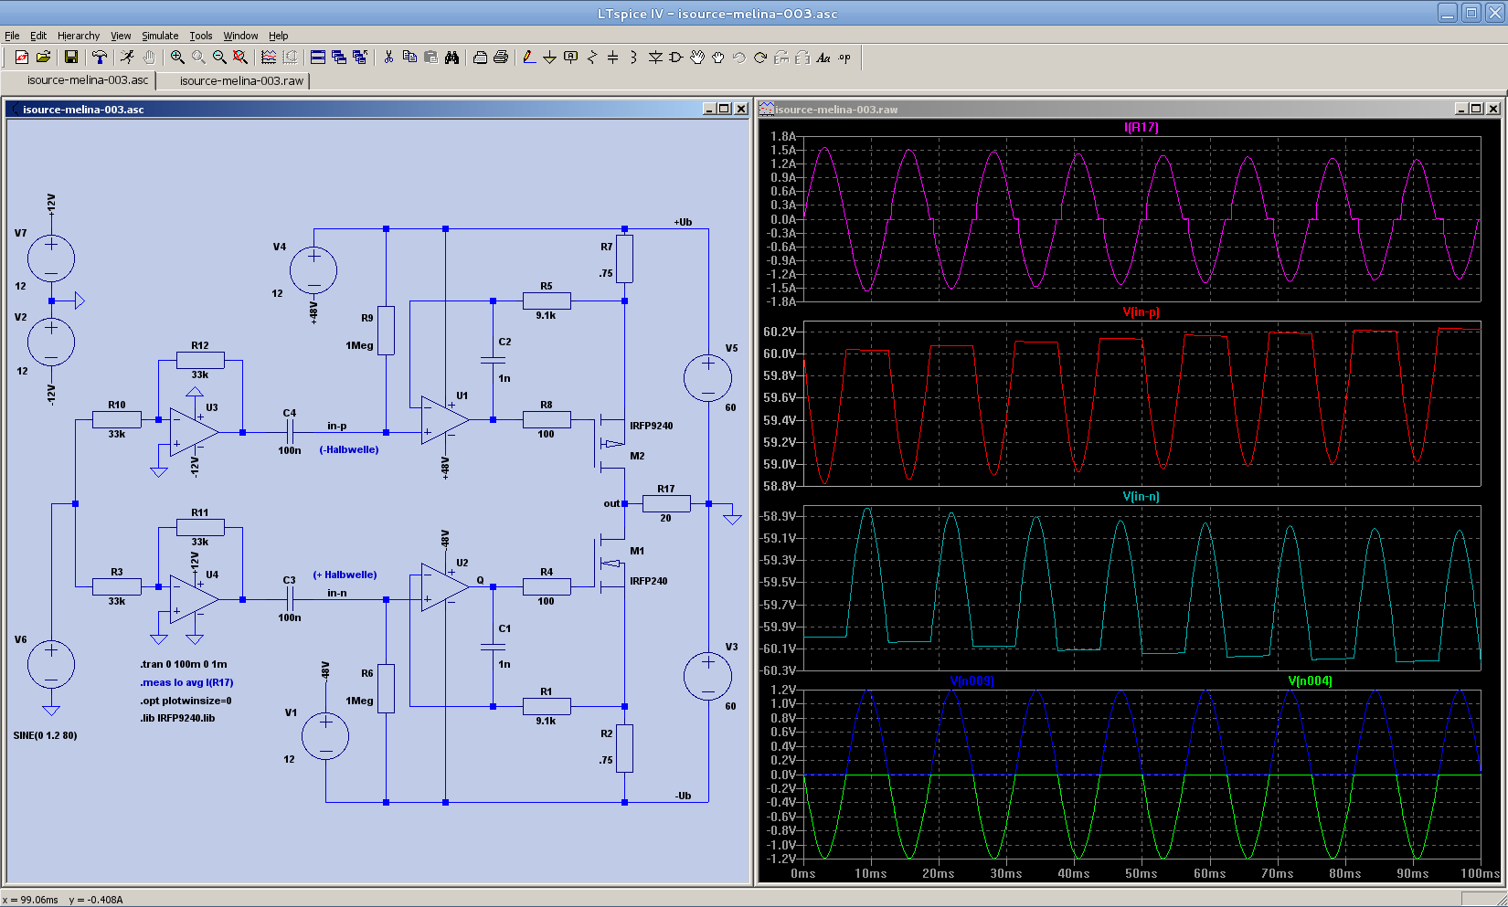Open the Simulate menu

pyautogui.click(x=160, y=36)
